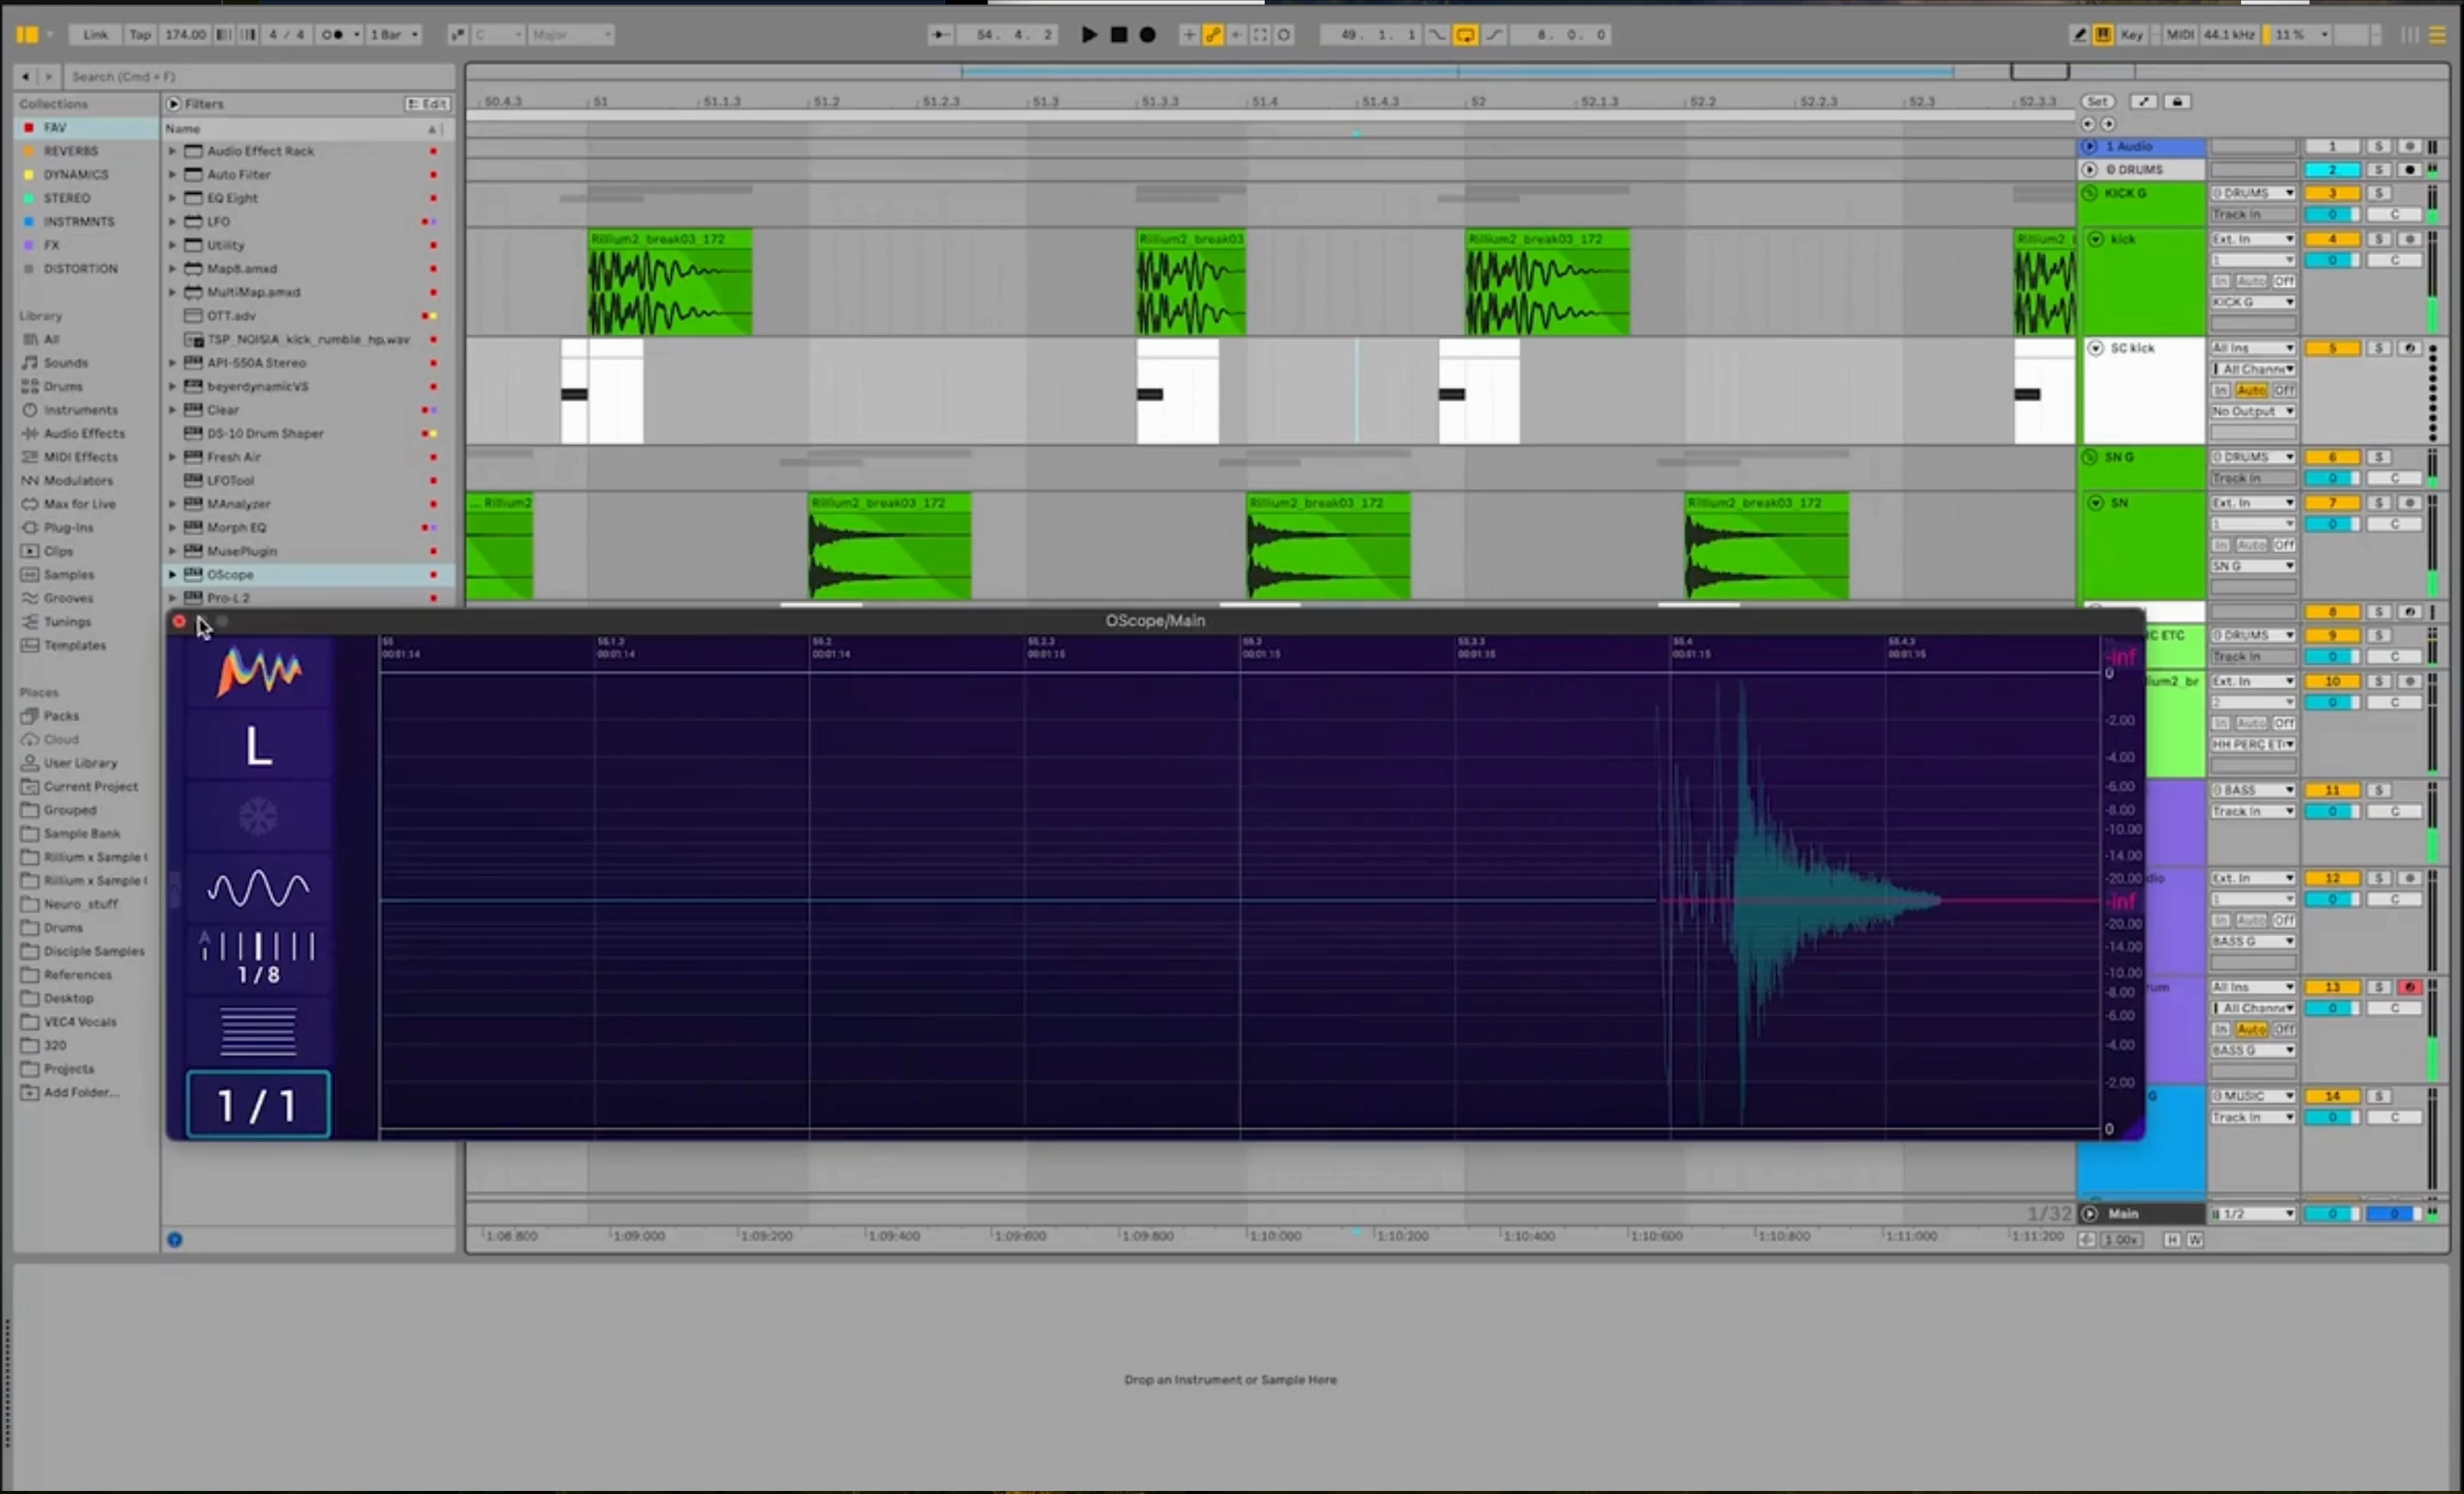The image size is (2464, 1494).
Task: Open the Current Project folder in Places
Action: (x=86, y=787)
